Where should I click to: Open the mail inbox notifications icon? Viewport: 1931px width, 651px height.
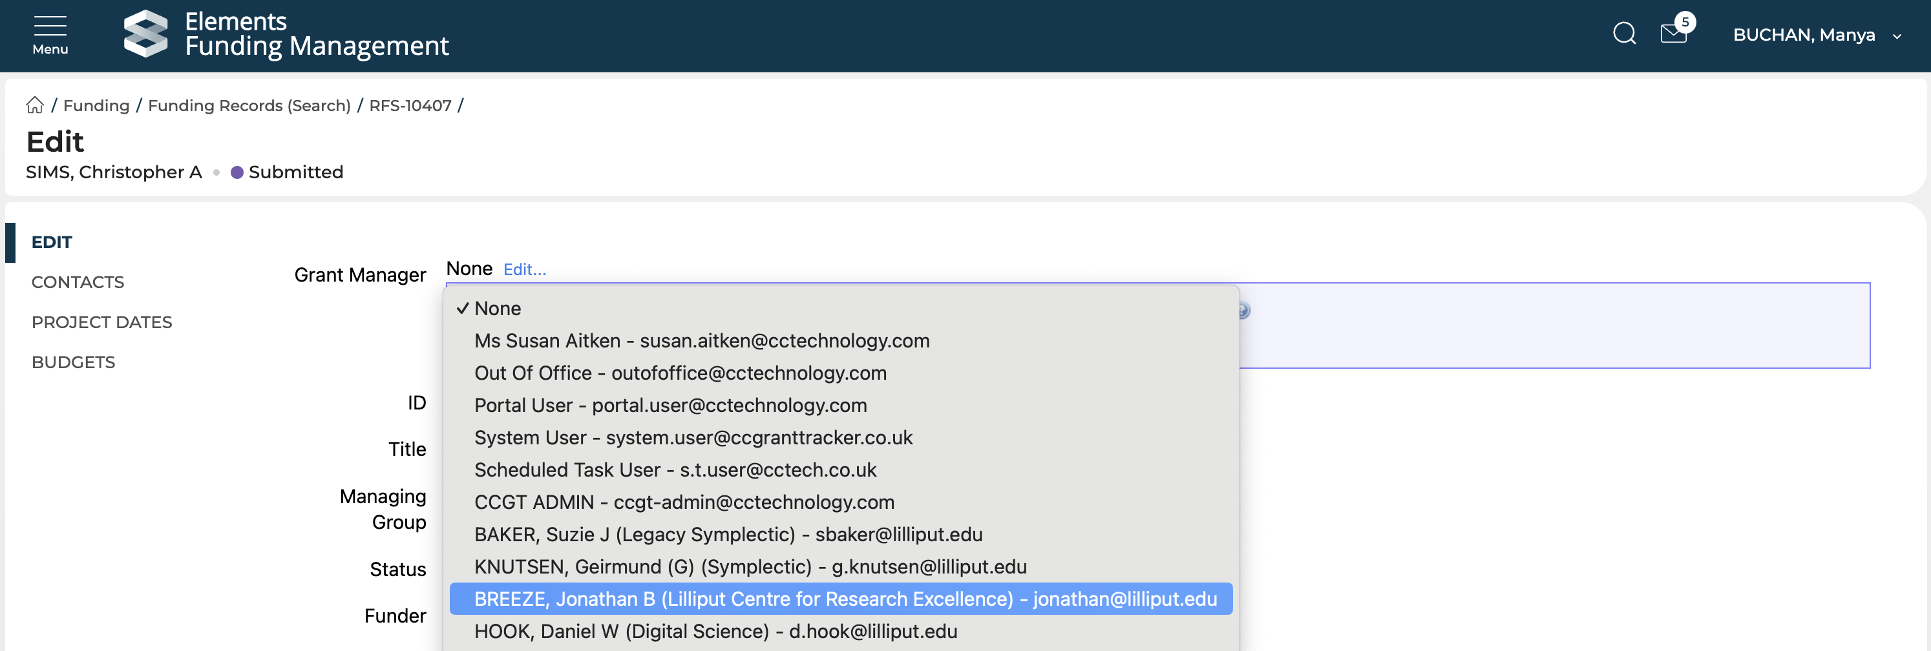coord(1673,34)
